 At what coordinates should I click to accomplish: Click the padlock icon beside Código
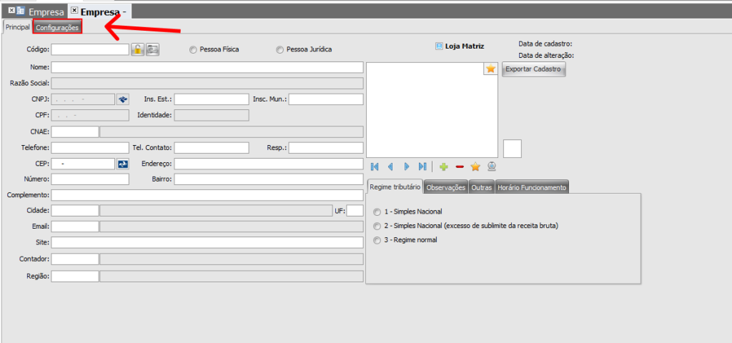pos(137,49)
